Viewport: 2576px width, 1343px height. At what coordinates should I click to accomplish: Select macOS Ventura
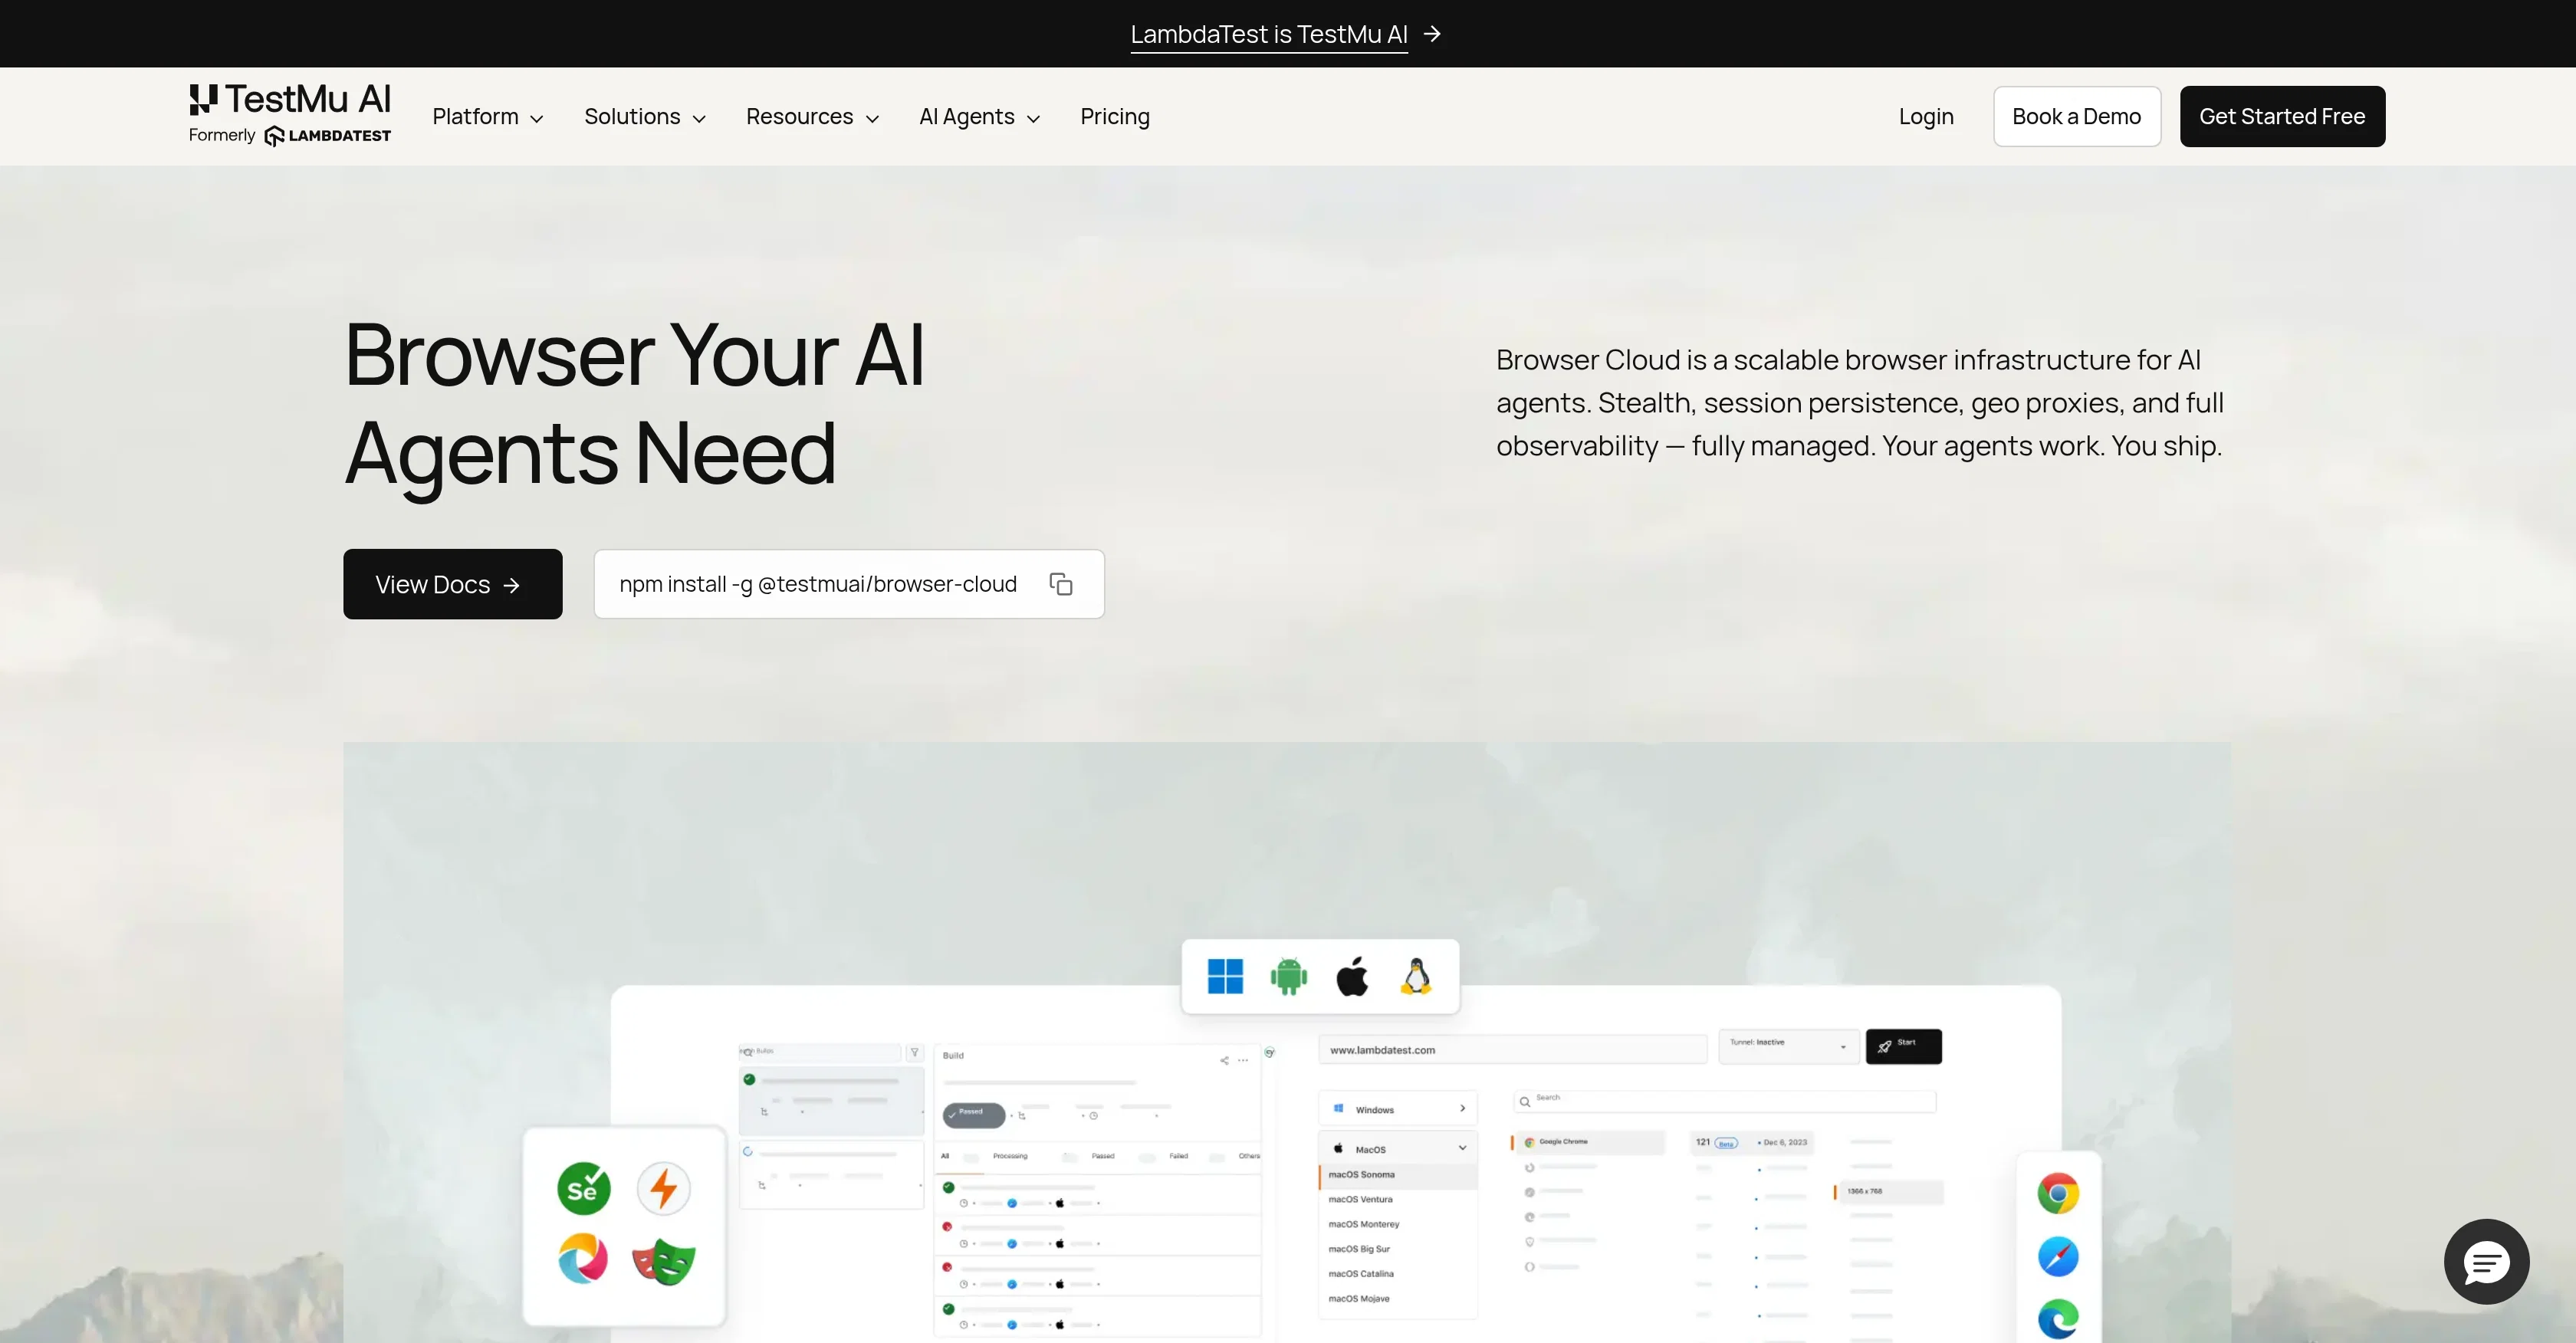[x=1360, y=1199]
